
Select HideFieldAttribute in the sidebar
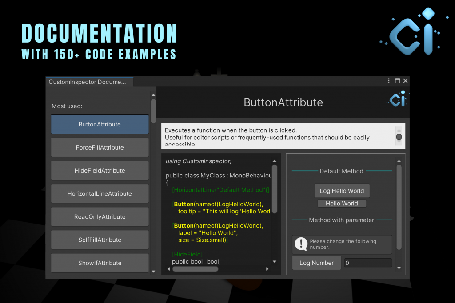pyautogui.click(x=100, y=170)
